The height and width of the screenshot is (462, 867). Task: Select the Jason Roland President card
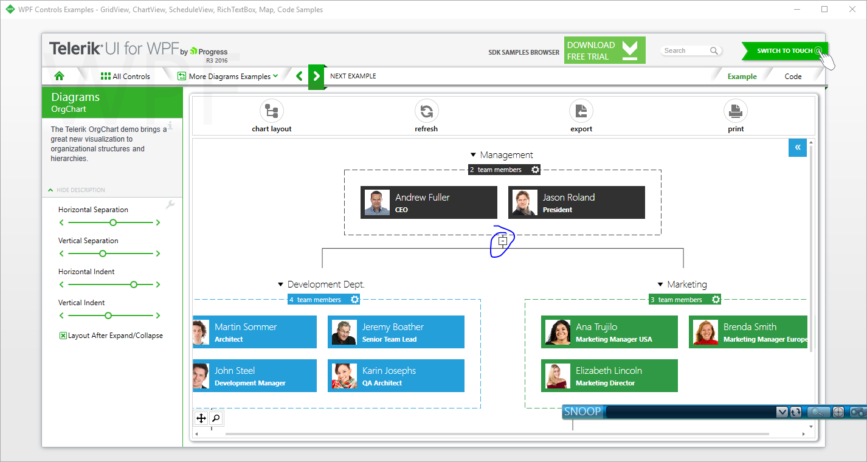coord(576,202)
